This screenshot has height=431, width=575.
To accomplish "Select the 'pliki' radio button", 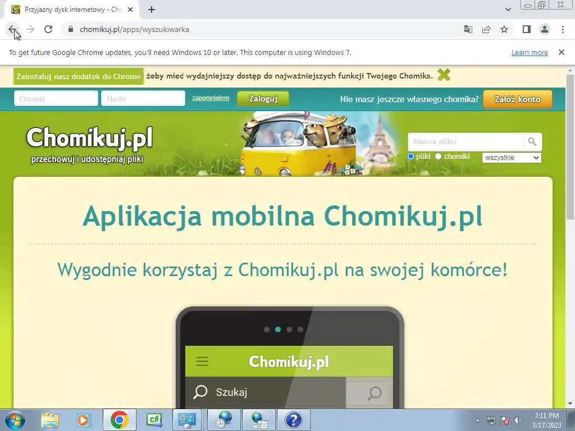I will tap(410, 157).
